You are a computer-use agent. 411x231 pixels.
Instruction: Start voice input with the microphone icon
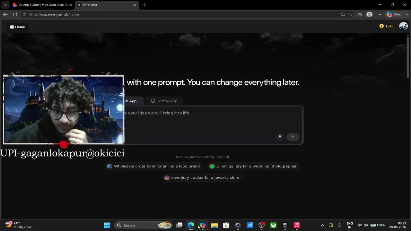280,137
